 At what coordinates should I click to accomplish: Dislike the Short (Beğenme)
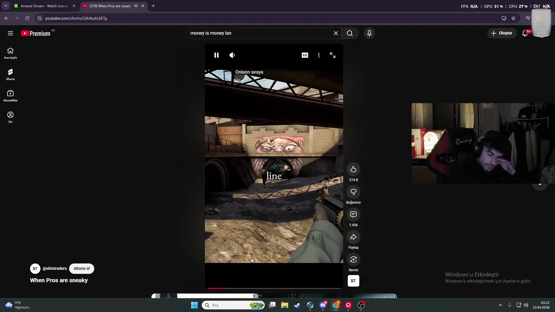(x=353, y=192)
